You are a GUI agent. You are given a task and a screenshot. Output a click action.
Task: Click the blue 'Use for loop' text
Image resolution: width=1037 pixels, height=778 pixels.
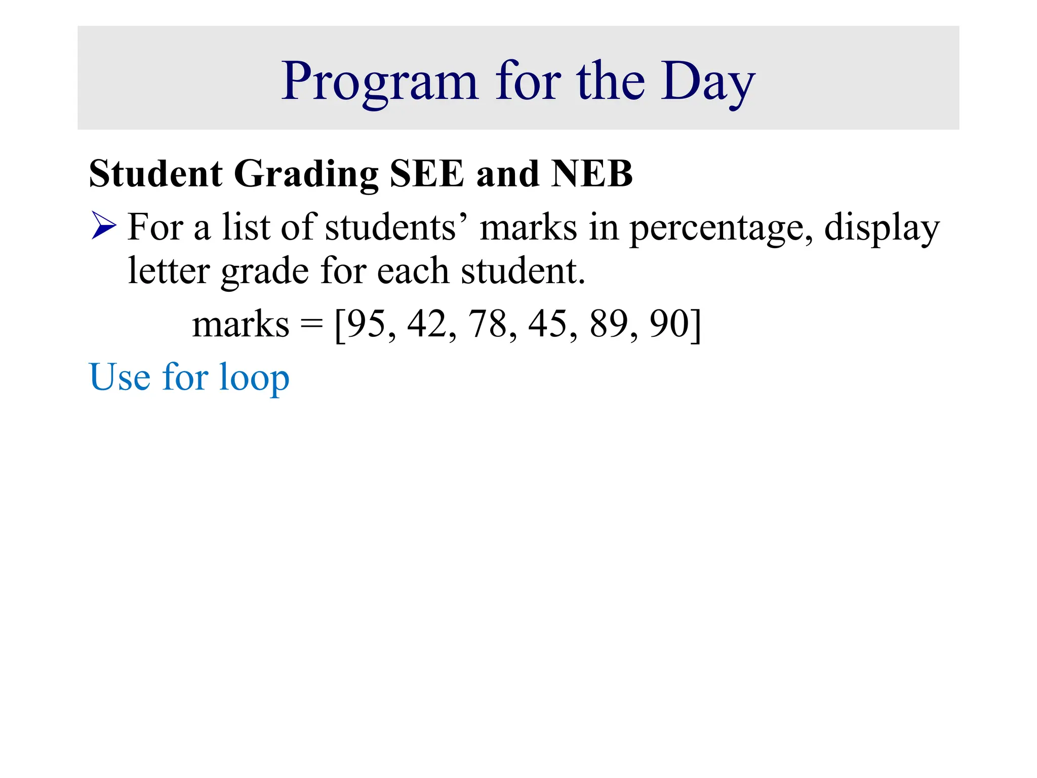[189, 377]
